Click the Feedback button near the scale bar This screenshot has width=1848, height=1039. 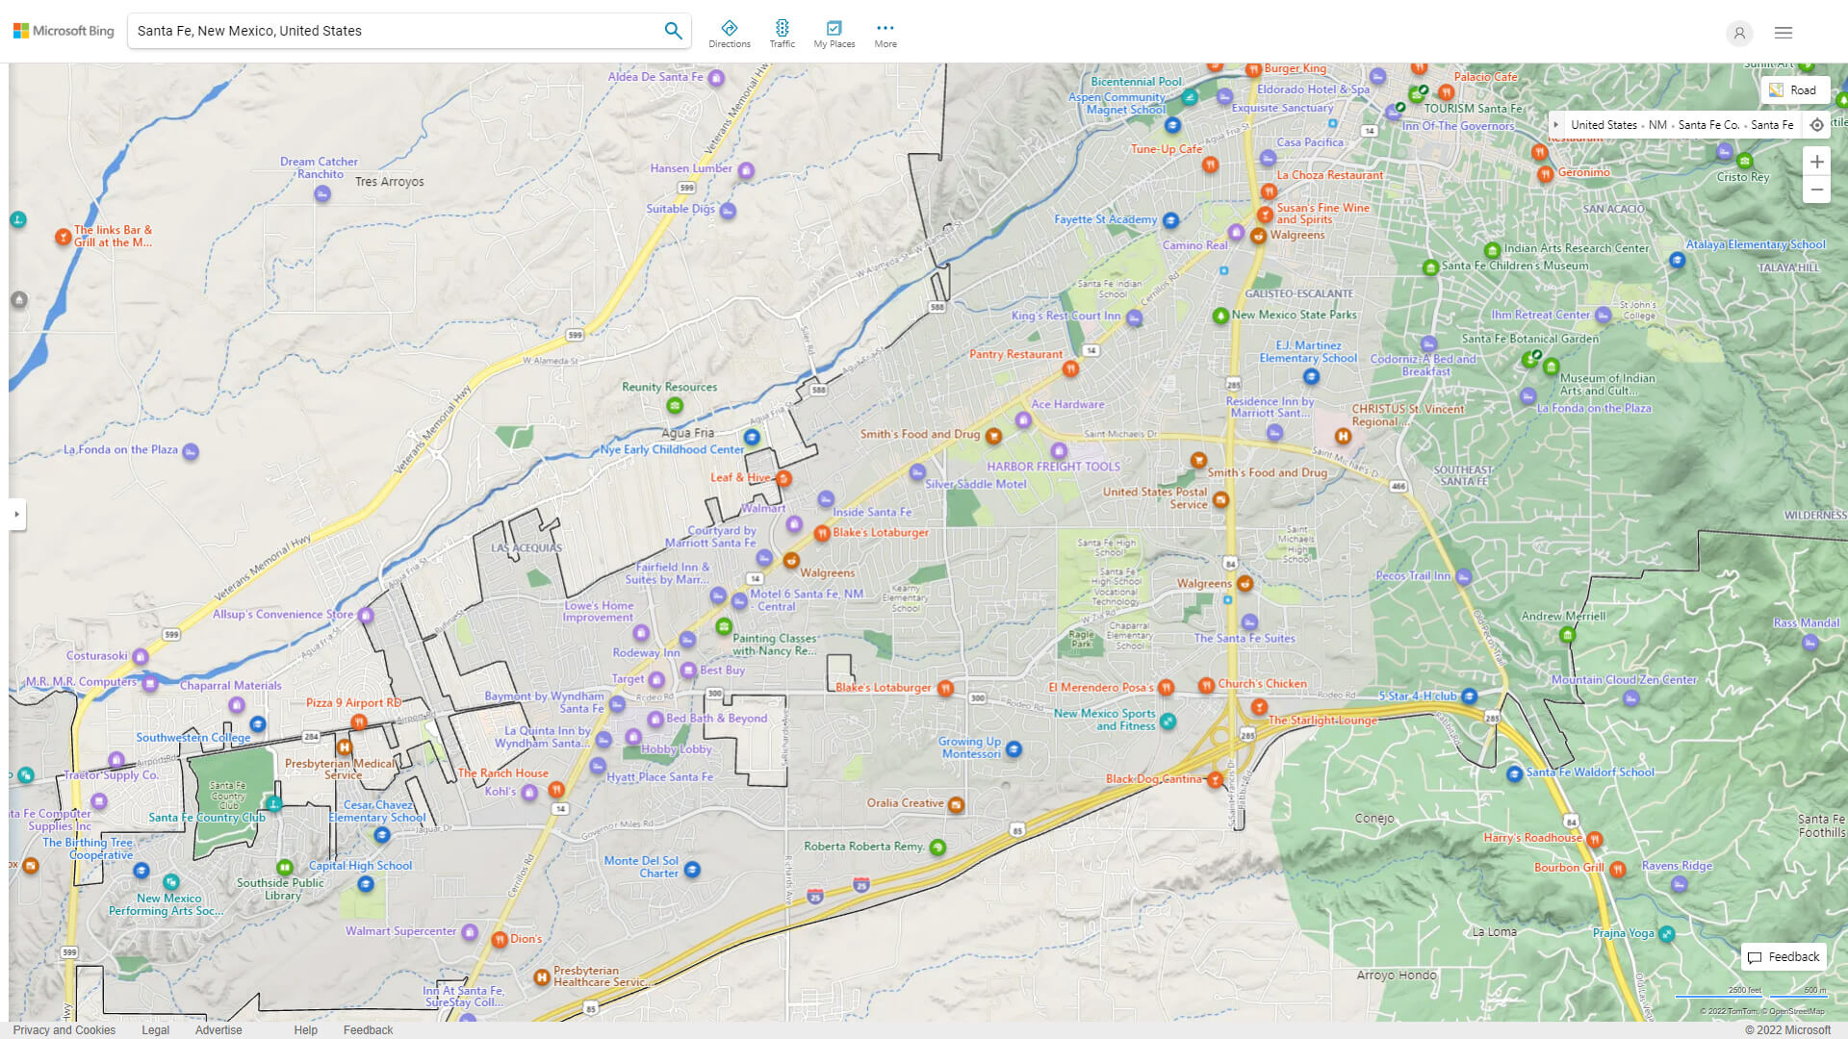click(1784, 956)
